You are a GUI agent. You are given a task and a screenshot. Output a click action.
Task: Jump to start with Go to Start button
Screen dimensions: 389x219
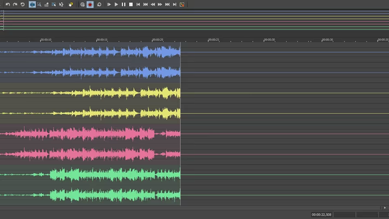(138, 4)
